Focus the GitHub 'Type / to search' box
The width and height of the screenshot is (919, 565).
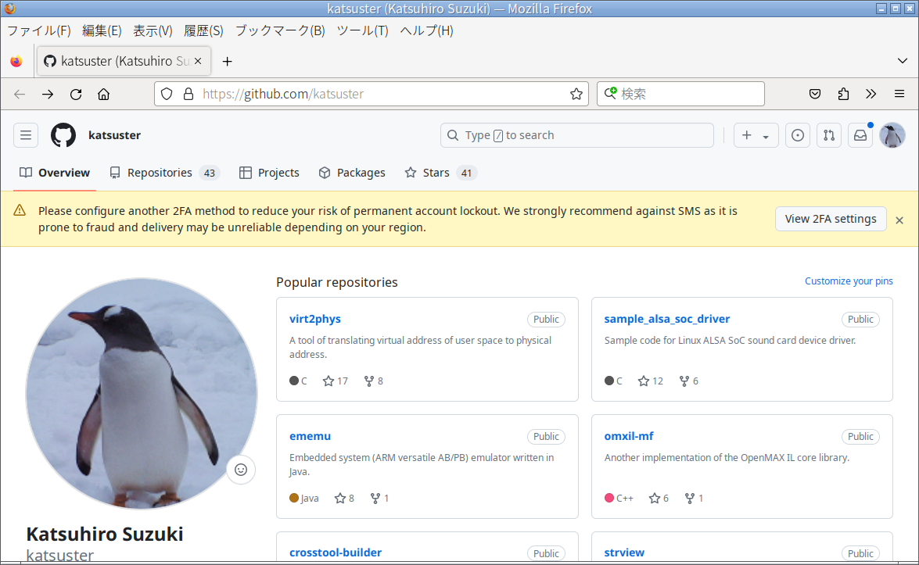(576, 135)
